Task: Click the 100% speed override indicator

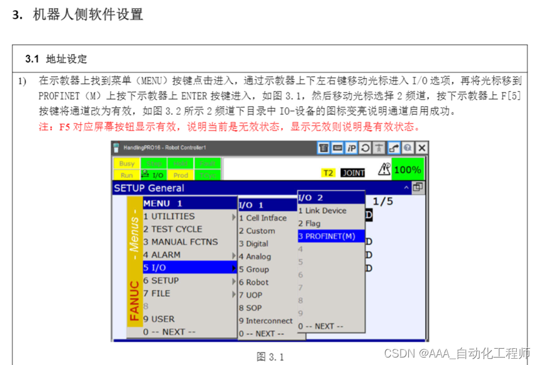Action: tap(408, 170)
